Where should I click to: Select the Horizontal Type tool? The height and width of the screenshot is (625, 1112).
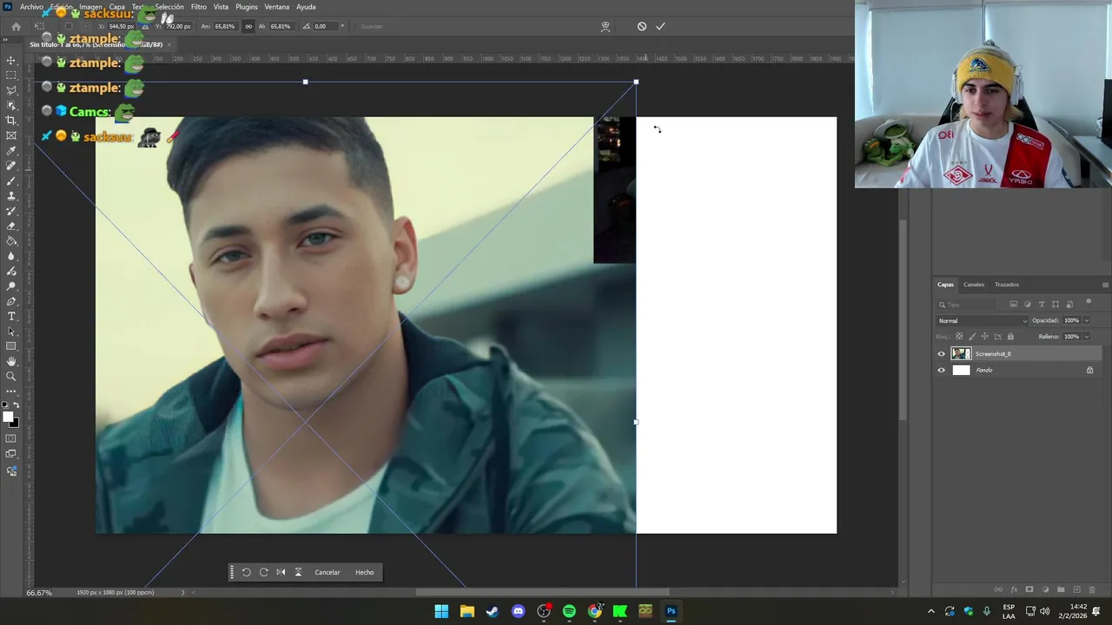click(11, 317)
